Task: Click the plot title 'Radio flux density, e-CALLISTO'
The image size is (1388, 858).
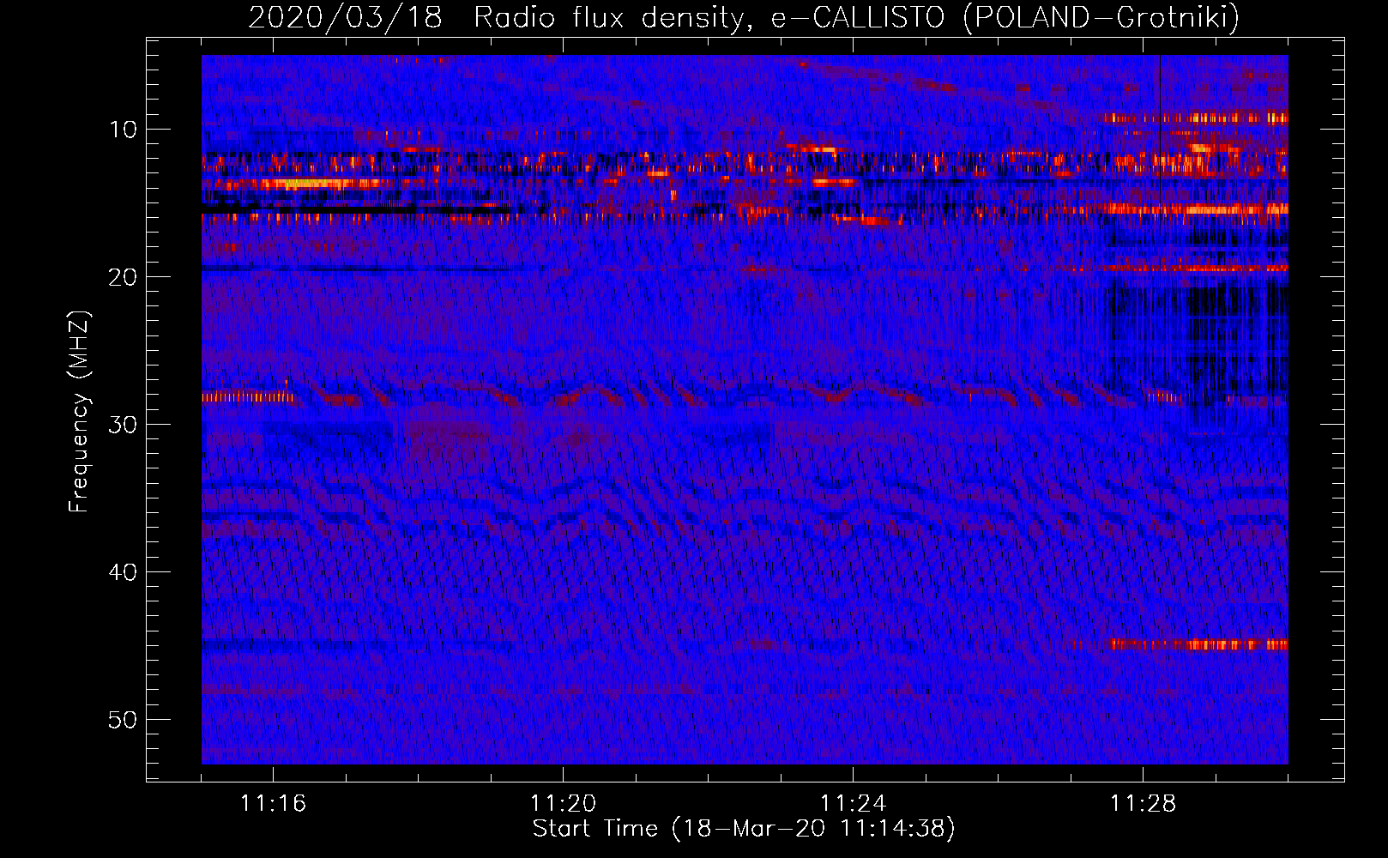Action: click(709, 17)
